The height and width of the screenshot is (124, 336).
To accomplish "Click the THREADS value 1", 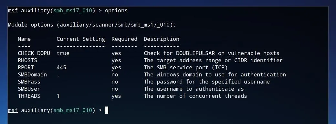I will [x=58, y=96].
